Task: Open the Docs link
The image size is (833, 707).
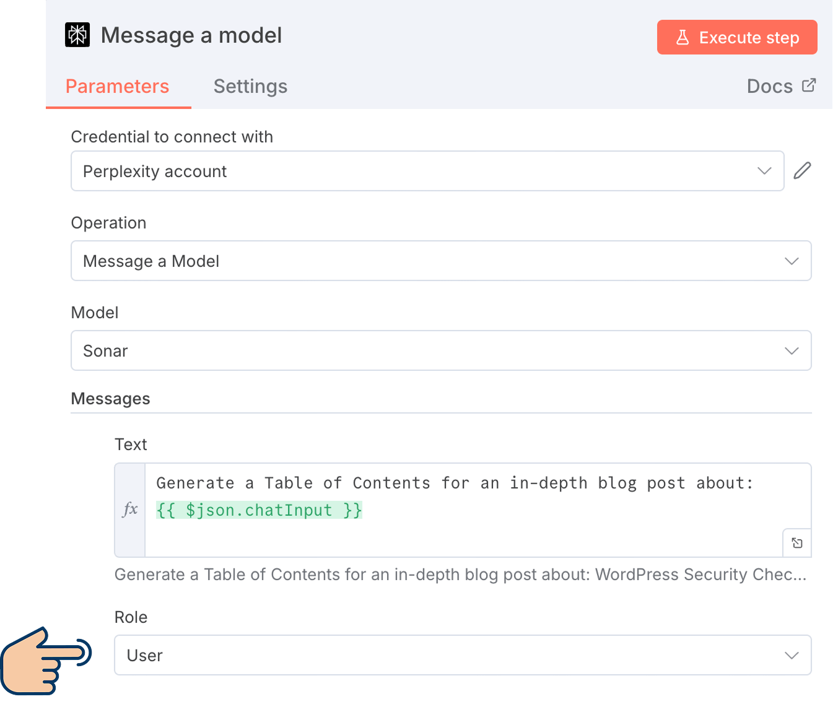Action: [x=770, y=86]
